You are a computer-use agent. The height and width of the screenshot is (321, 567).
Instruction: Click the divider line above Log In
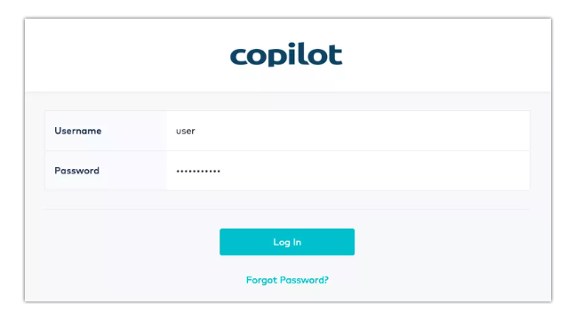pyautogui.click(x=287, y=209)
